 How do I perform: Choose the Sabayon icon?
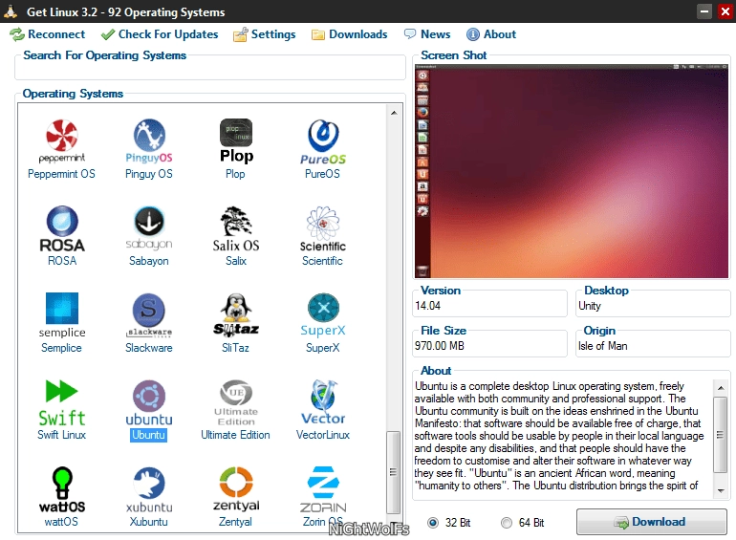pyautogui.click(x=149, y=229)
